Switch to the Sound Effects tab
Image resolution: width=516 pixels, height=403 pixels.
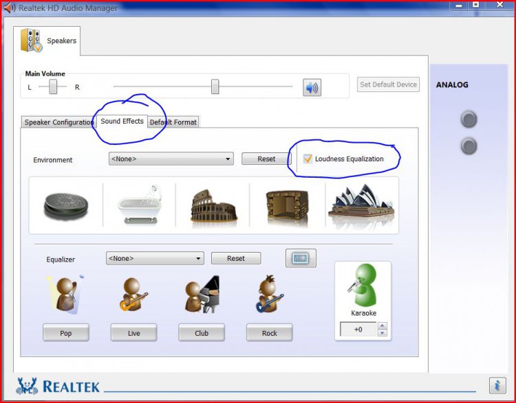[x=122, y=122]
